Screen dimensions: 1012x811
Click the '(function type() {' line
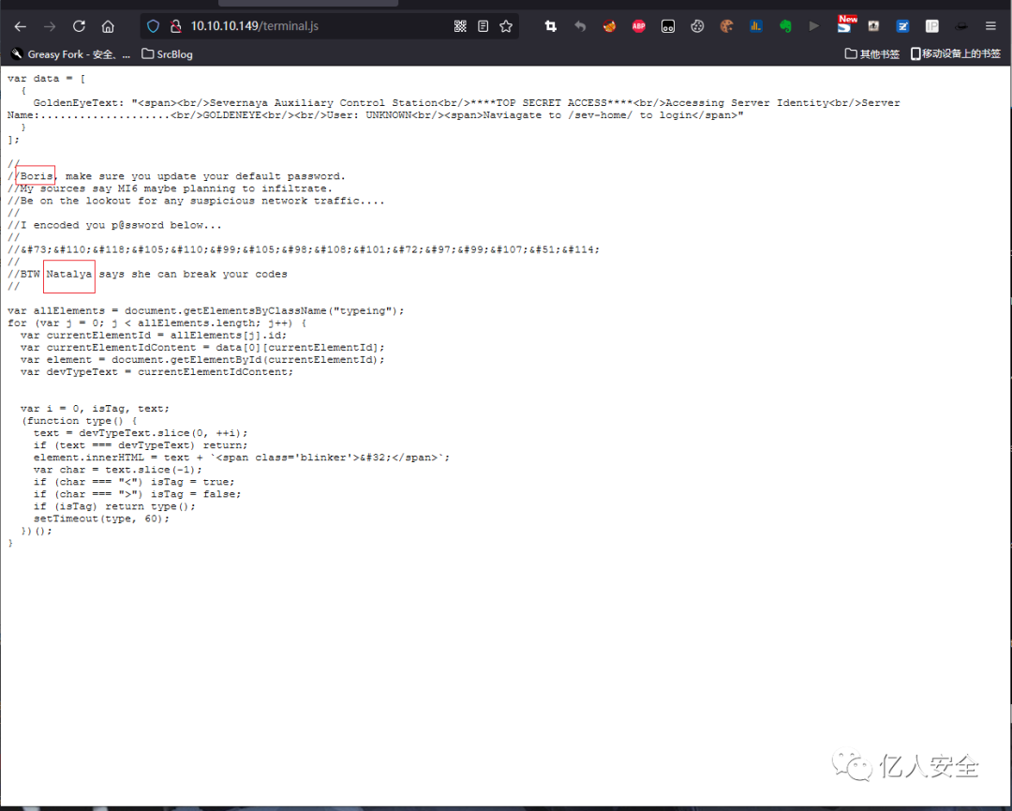click(x=79, y=421)
